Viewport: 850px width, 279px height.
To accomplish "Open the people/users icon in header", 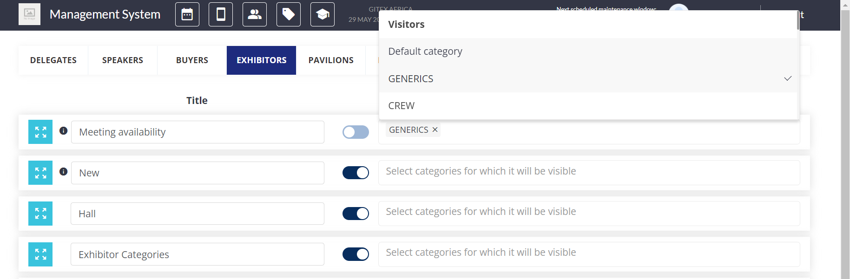I will (255, 14).
